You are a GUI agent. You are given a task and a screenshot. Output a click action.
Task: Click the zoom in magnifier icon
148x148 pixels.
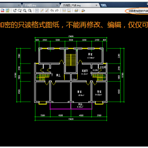[x=25, y=10]
